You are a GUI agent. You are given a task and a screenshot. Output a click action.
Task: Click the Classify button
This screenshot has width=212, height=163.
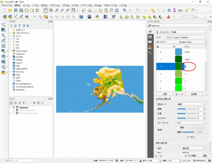tap(165, 94)
